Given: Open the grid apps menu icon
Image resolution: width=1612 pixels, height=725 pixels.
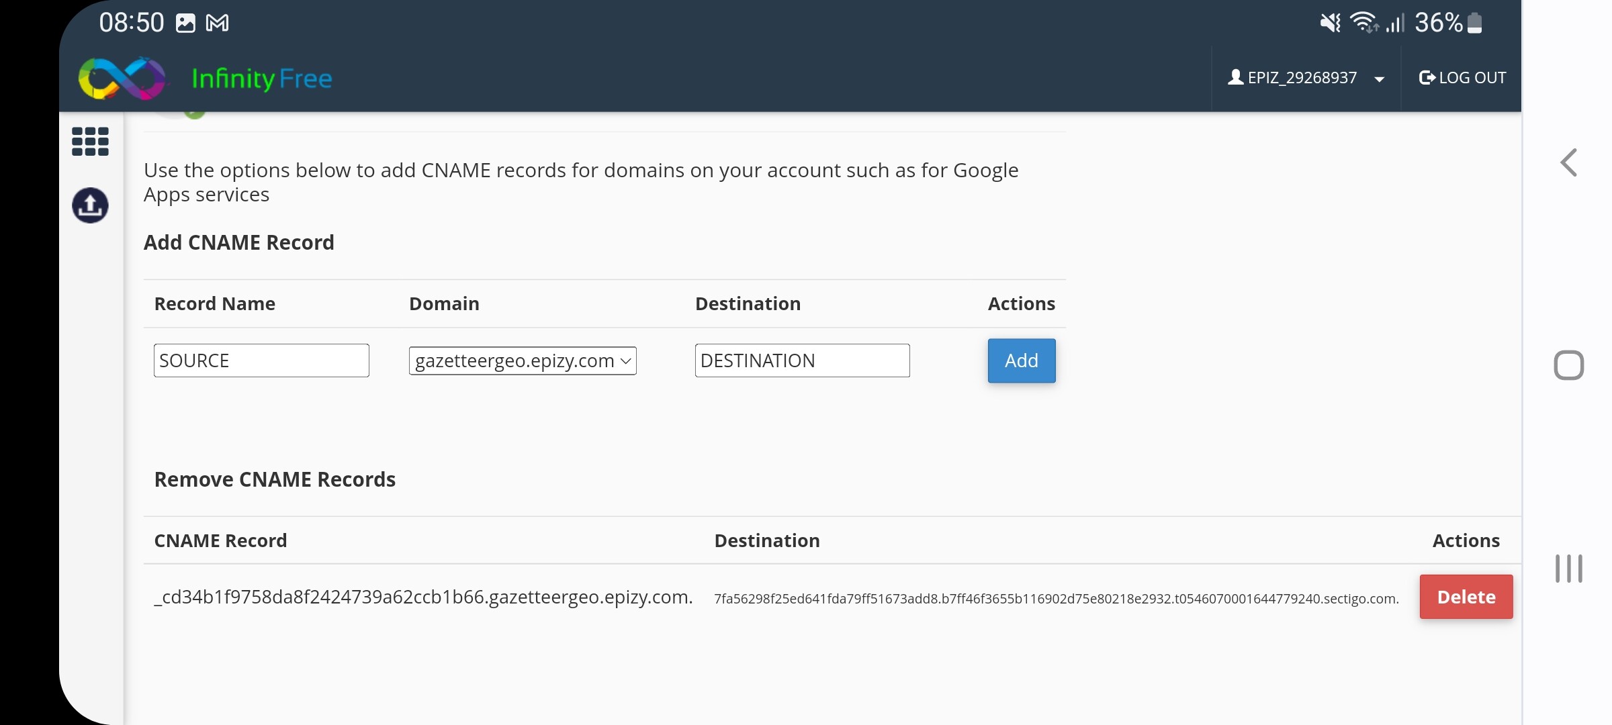Looking at the screenshot, I should pos(90,142).
